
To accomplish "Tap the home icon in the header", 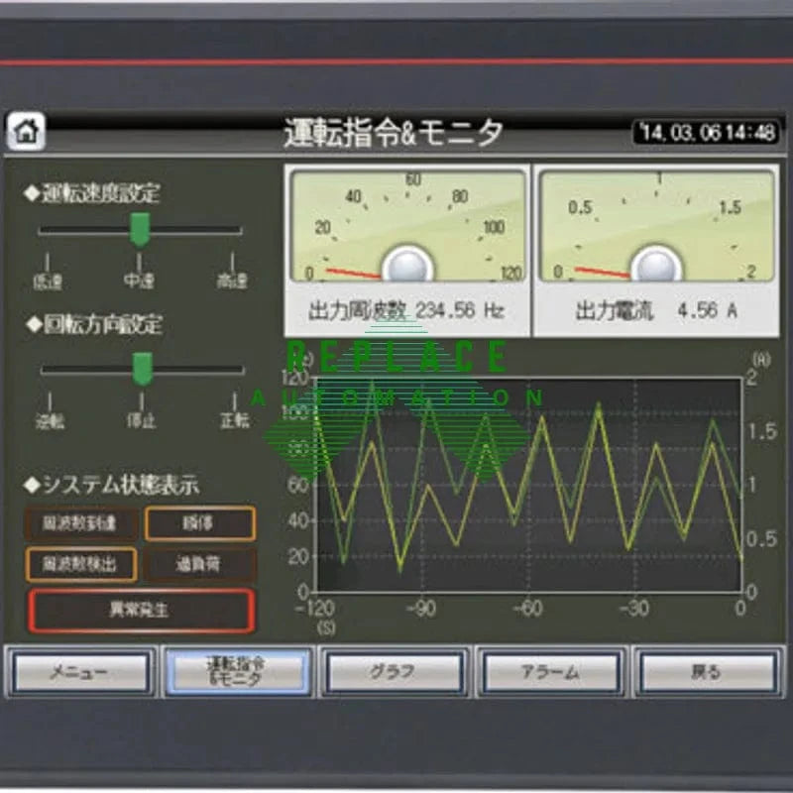I will click(27, 131).
